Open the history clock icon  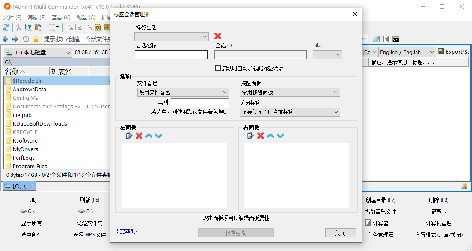(26, 39)
